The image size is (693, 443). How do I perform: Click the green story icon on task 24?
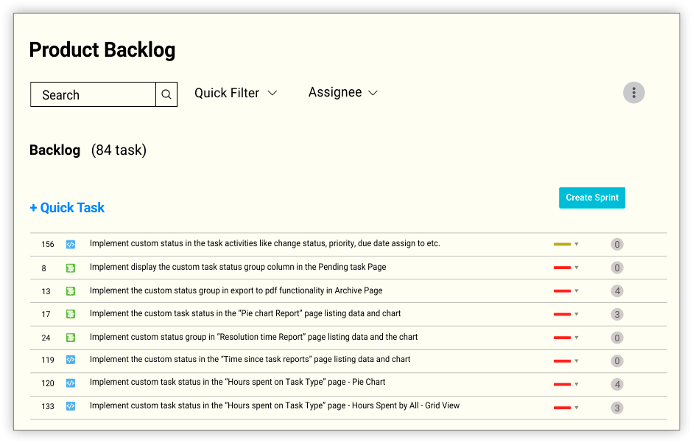[x=71, y=338]
